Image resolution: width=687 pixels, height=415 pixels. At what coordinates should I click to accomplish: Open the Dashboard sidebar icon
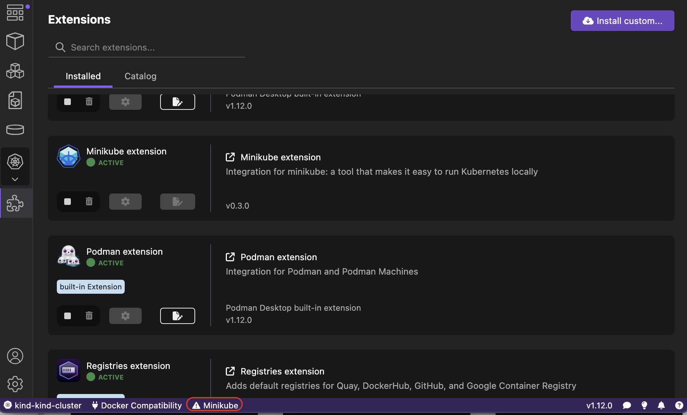click(x=15, y=13)
